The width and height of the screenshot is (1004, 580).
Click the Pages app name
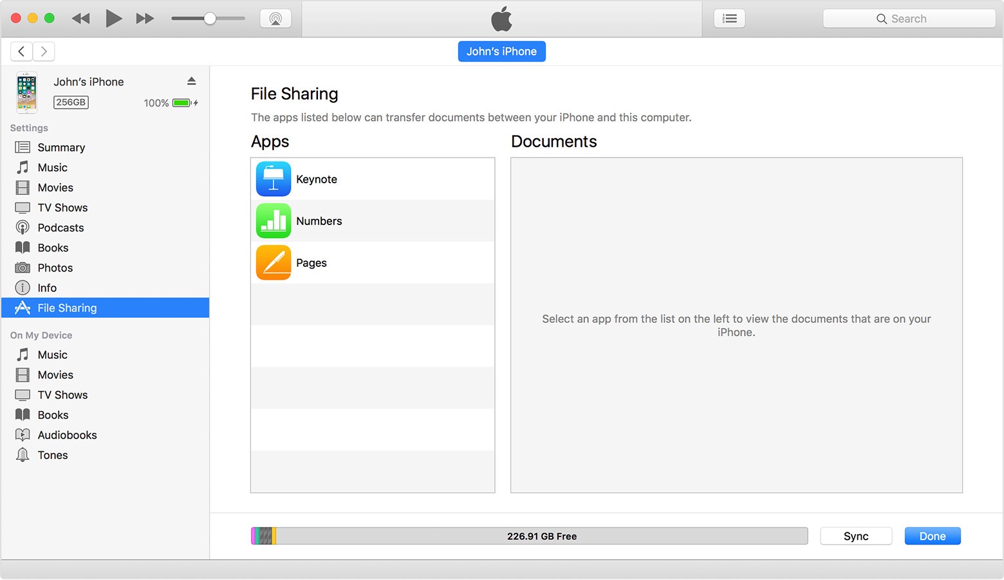[311, 263]
